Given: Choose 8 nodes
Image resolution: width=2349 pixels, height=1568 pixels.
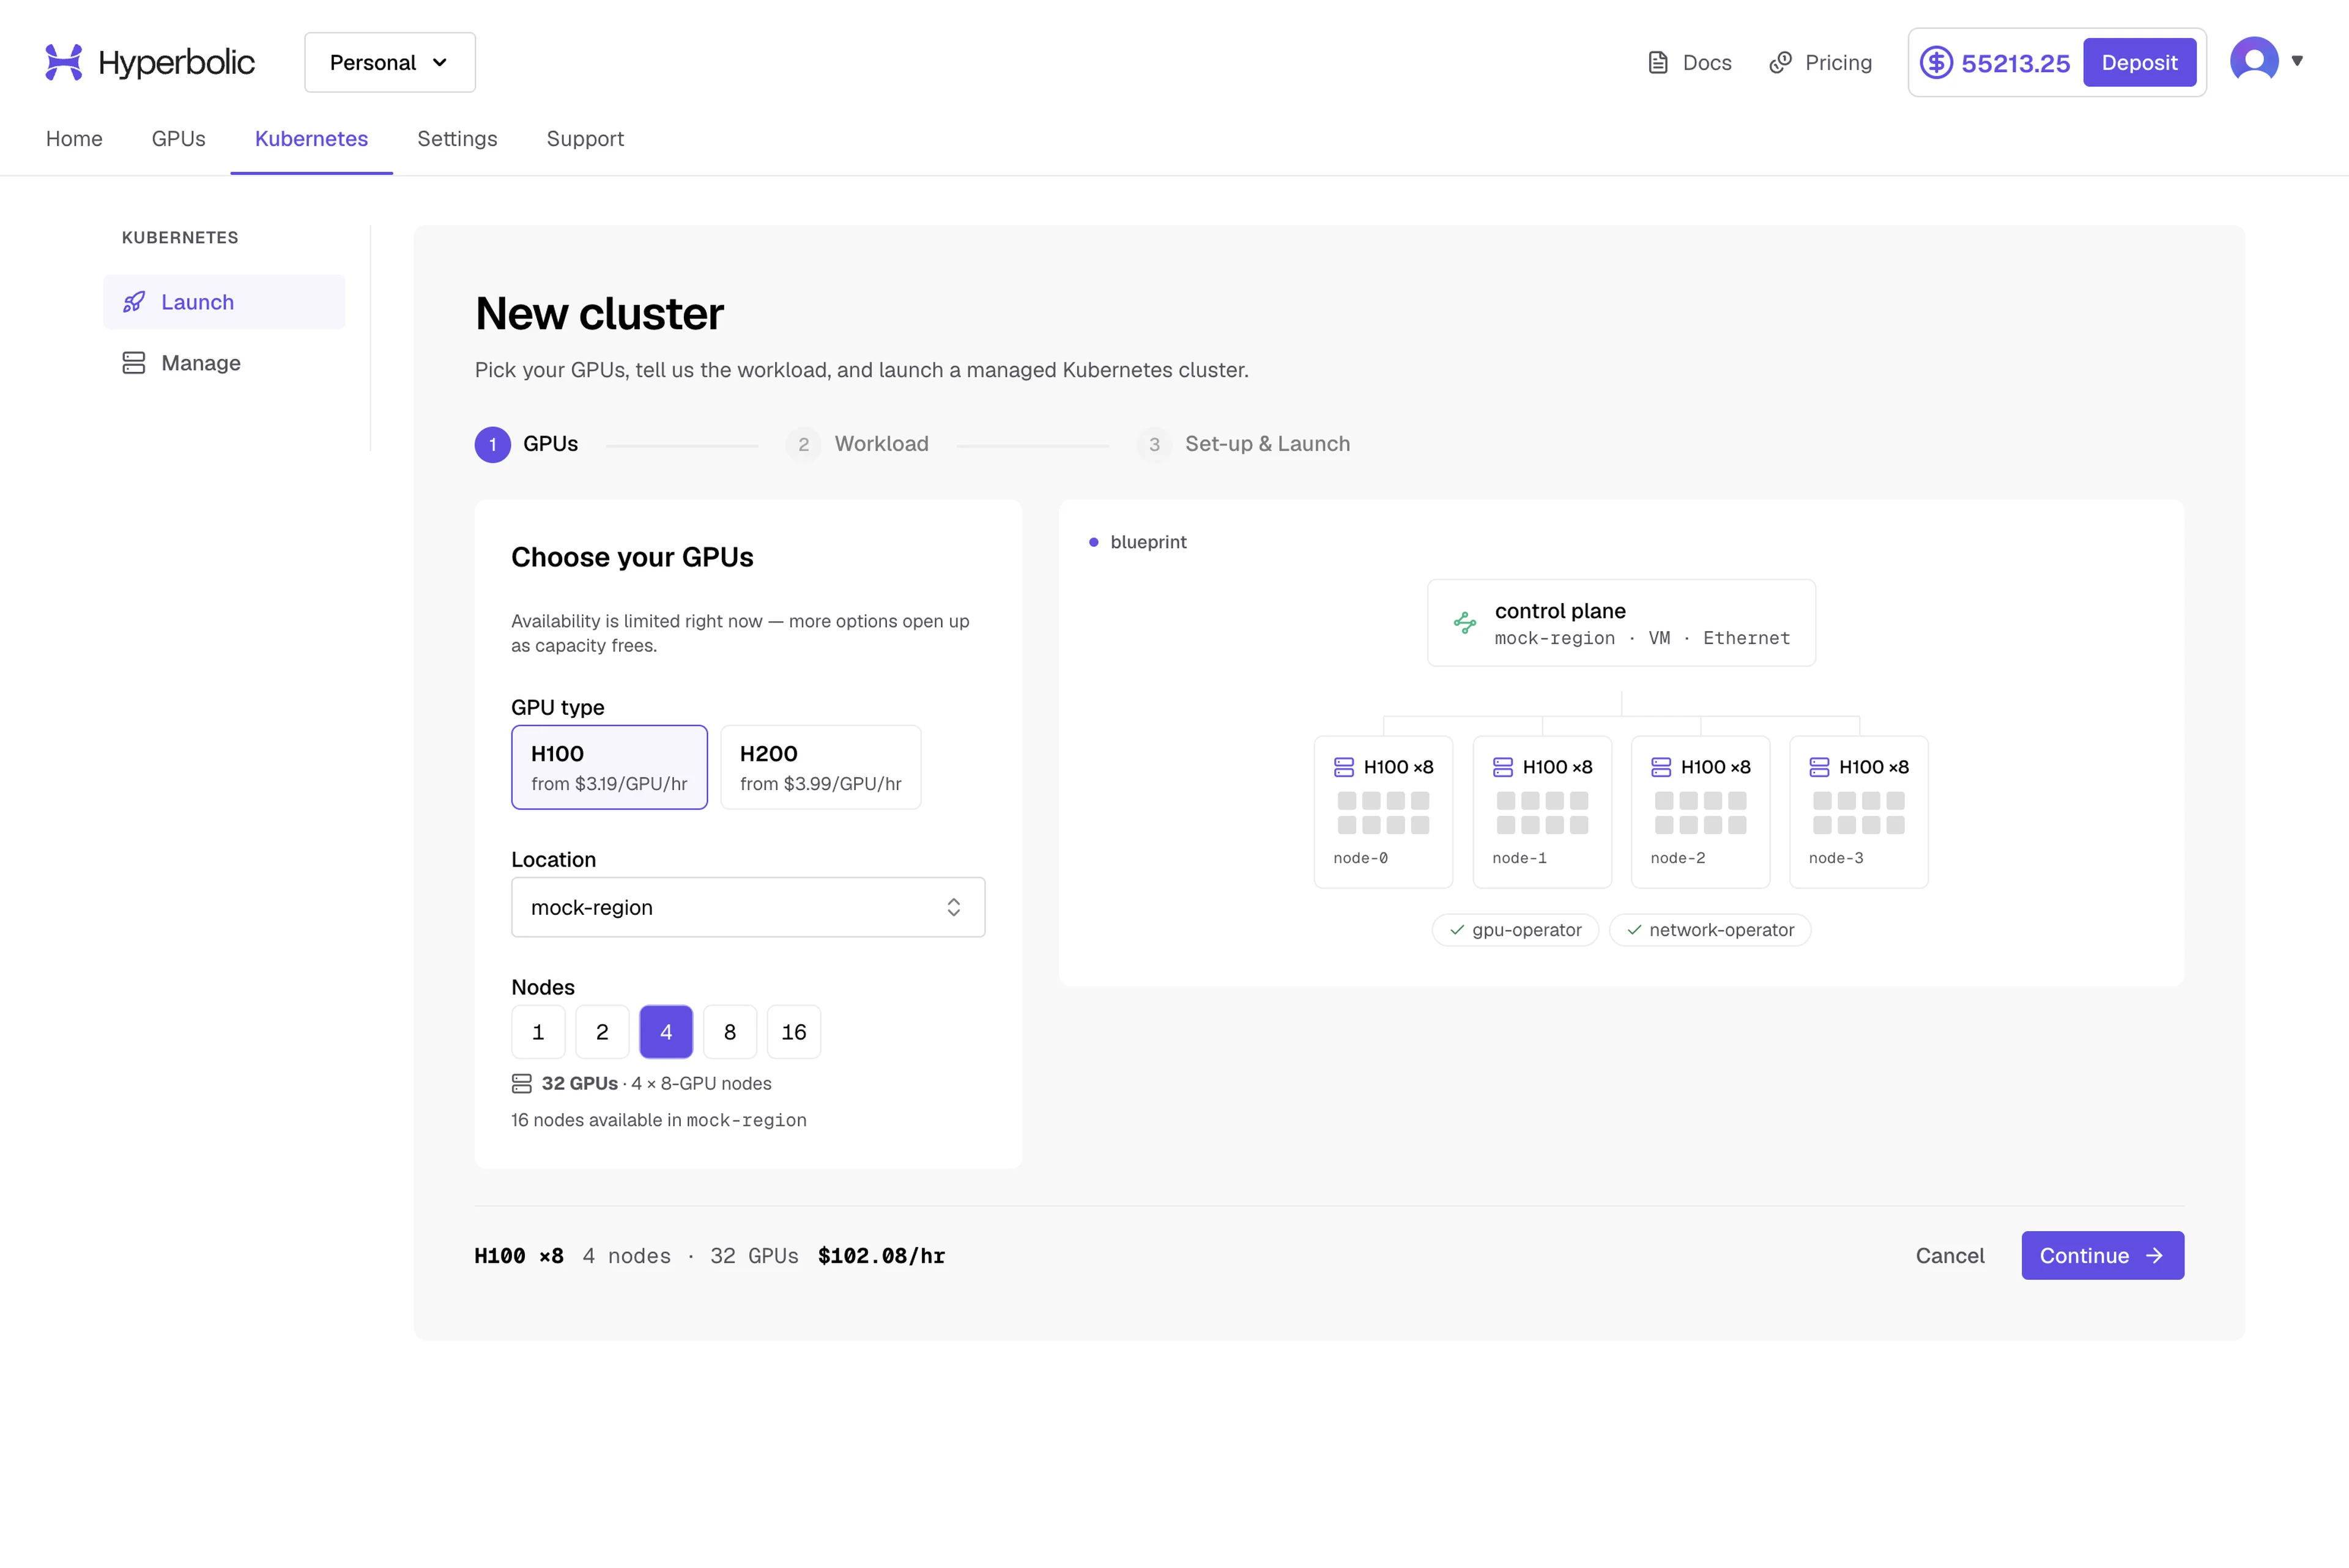Looking at the screenshot, I should pos(730,1032).
